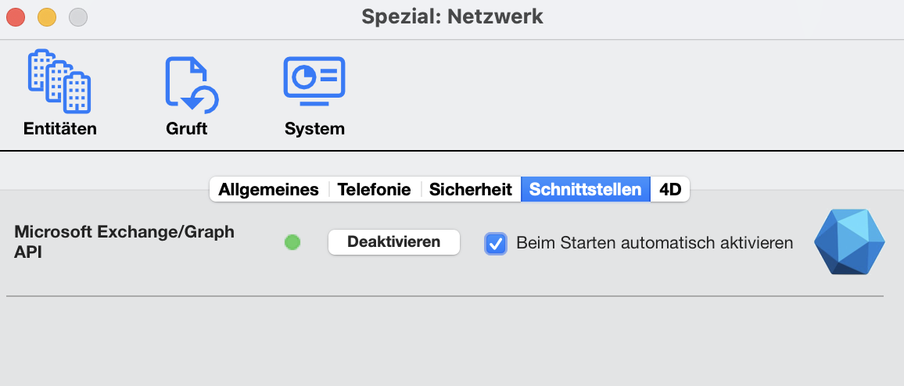Image resolution: width=904 pixels, height=386 pixels.
Task: Toggle the automatic activation checkbox
Action: [495, 243]
